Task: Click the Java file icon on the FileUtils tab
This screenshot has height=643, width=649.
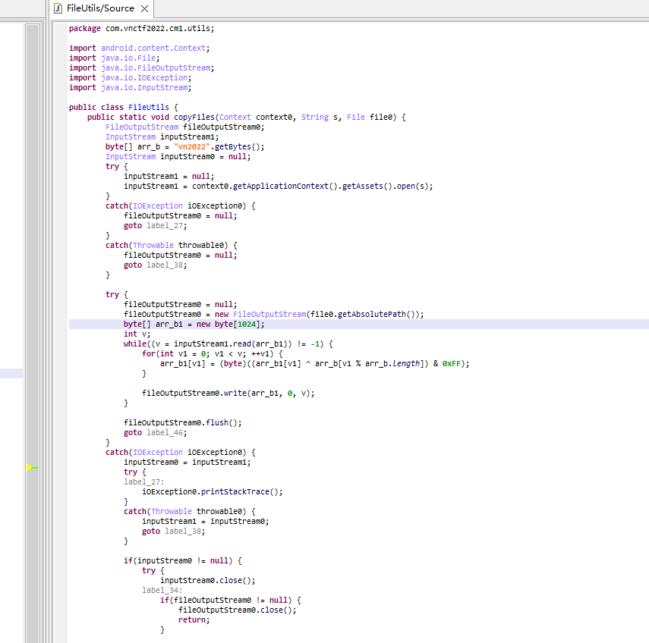Action: click(58, 8)
